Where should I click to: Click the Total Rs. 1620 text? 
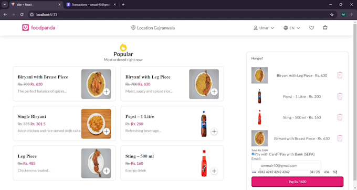pos(259,151)
